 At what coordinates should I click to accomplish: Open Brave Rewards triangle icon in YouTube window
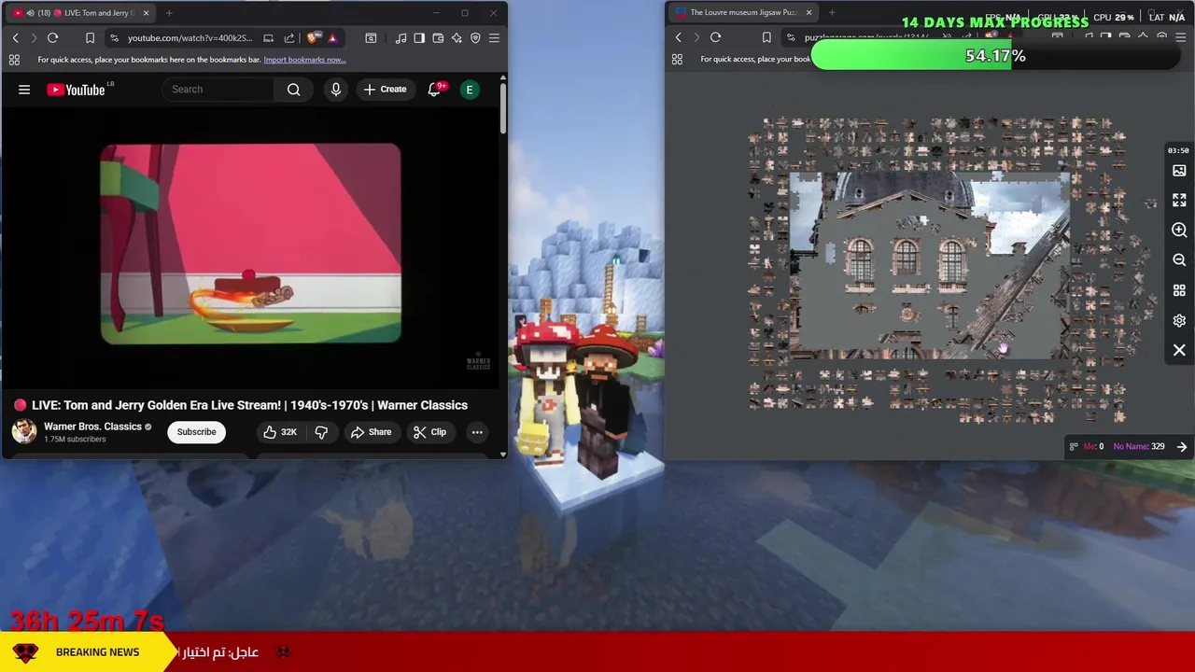tap(331, 38)
